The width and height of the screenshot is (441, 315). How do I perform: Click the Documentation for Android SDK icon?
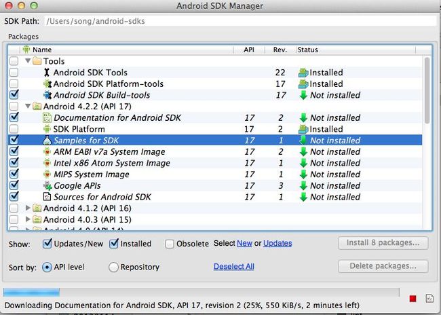47,117
